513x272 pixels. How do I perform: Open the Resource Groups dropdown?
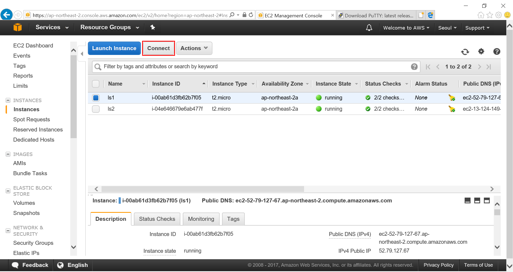pyautogui.click(x=110, y=27)
